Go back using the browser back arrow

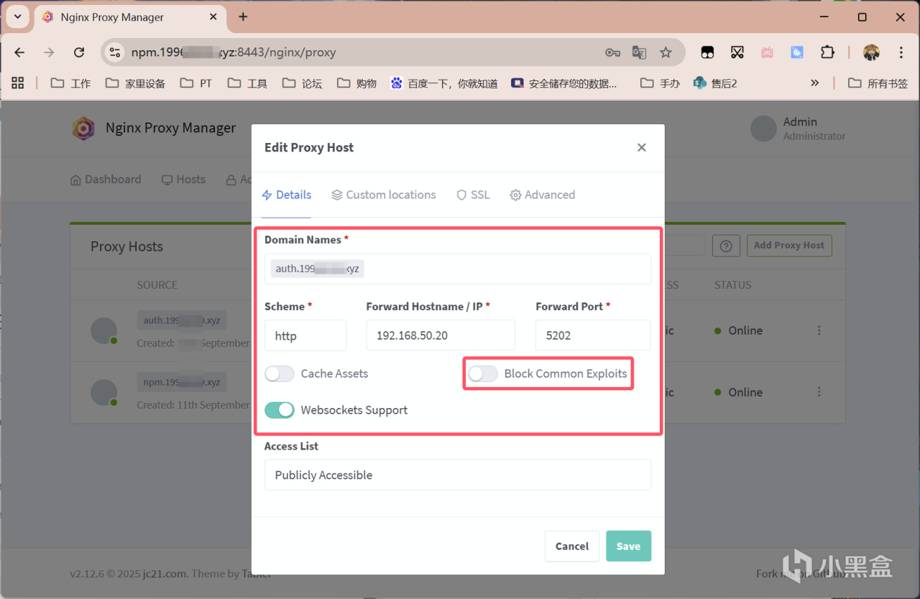(19, 52)
